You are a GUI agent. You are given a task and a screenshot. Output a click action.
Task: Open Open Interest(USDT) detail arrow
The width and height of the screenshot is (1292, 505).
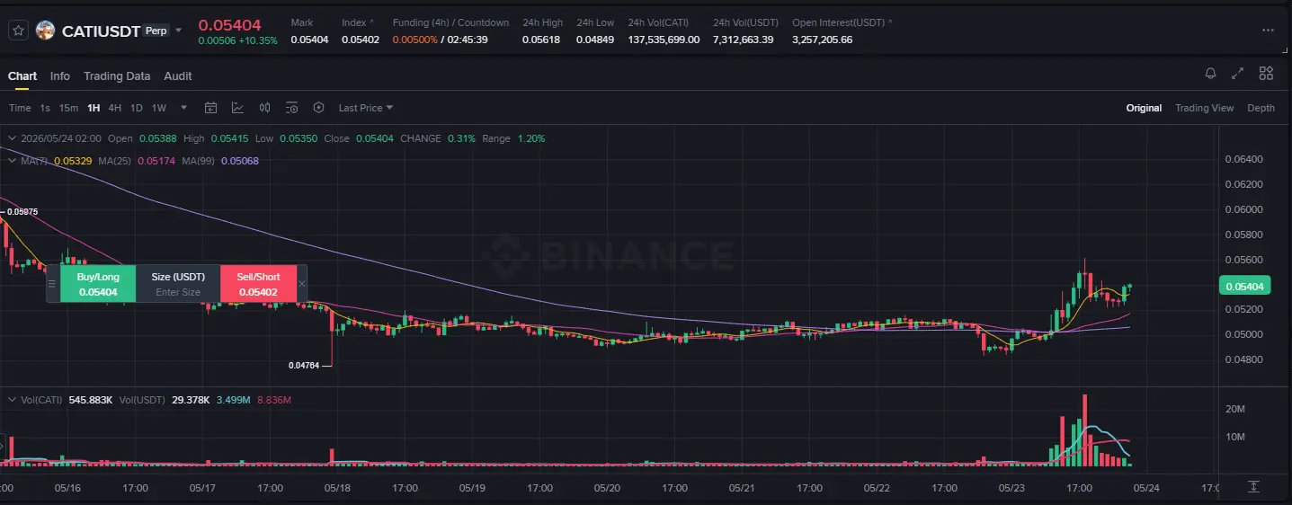[x=889, y=22]
